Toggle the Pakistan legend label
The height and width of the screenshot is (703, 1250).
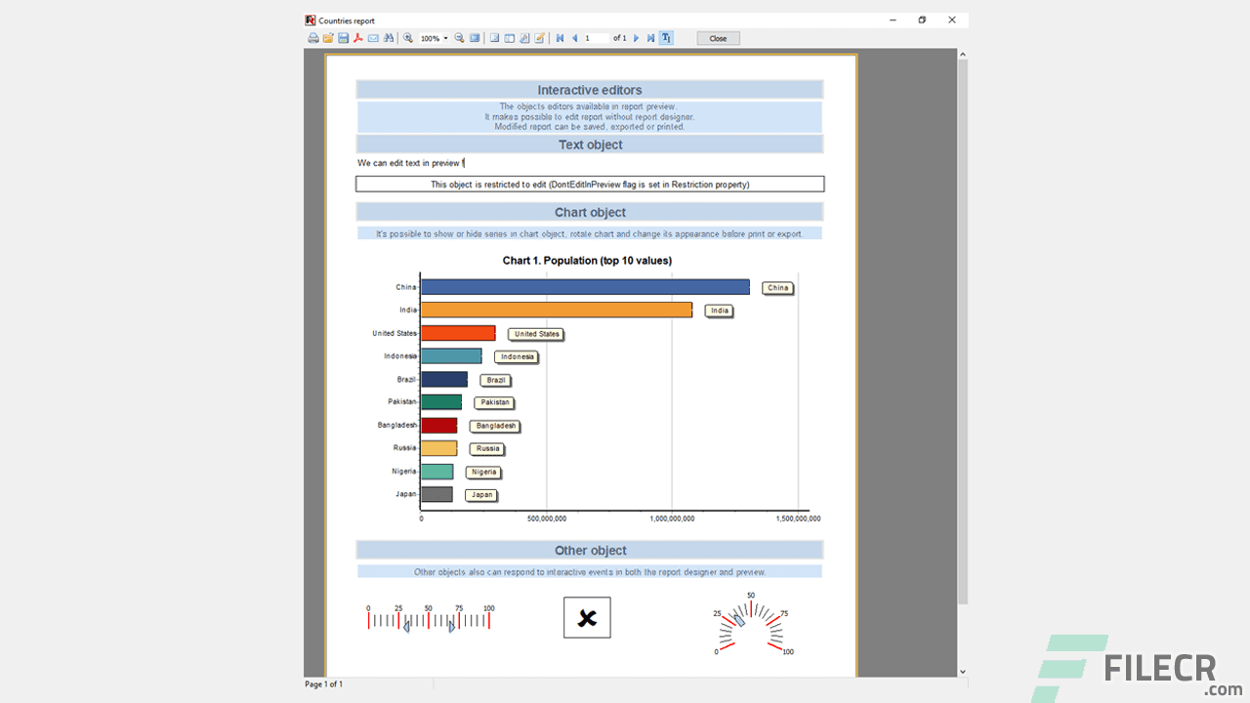[494, 402]
